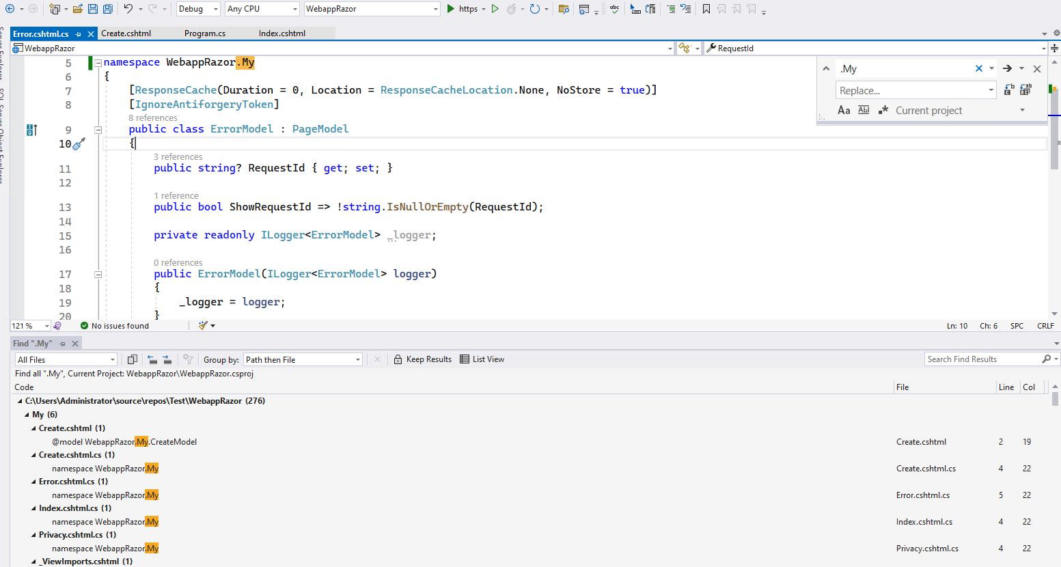
Task: Click the Find next arrow
Action: 1007,68
